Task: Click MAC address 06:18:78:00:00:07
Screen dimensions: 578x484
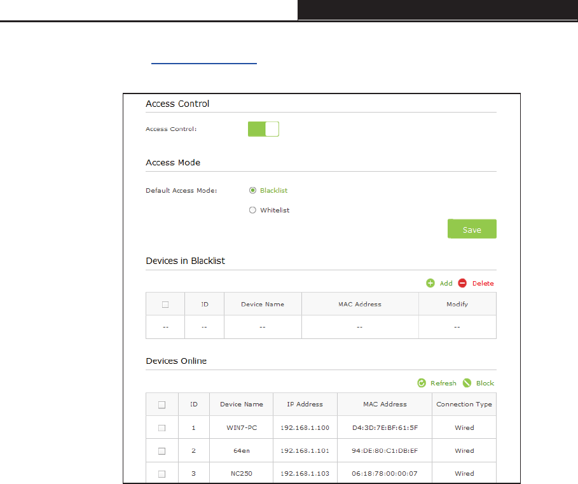Action: pos(385,473)
